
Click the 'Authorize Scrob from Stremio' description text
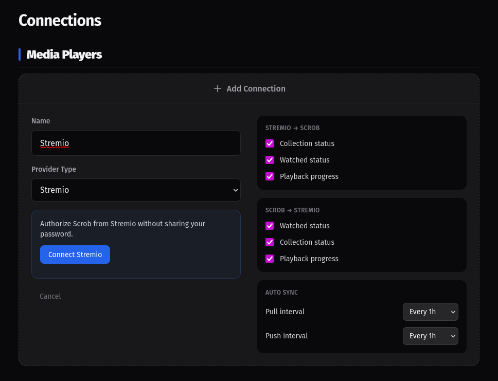[122, 229]
